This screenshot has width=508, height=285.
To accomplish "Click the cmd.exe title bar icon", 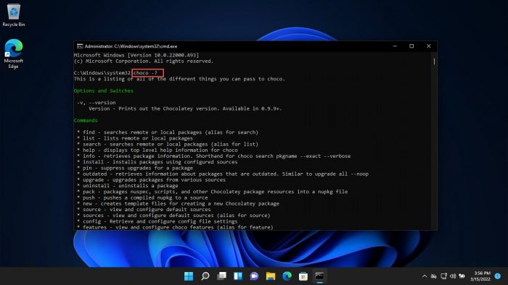I will pyautogui.click(x=80, y=46).
